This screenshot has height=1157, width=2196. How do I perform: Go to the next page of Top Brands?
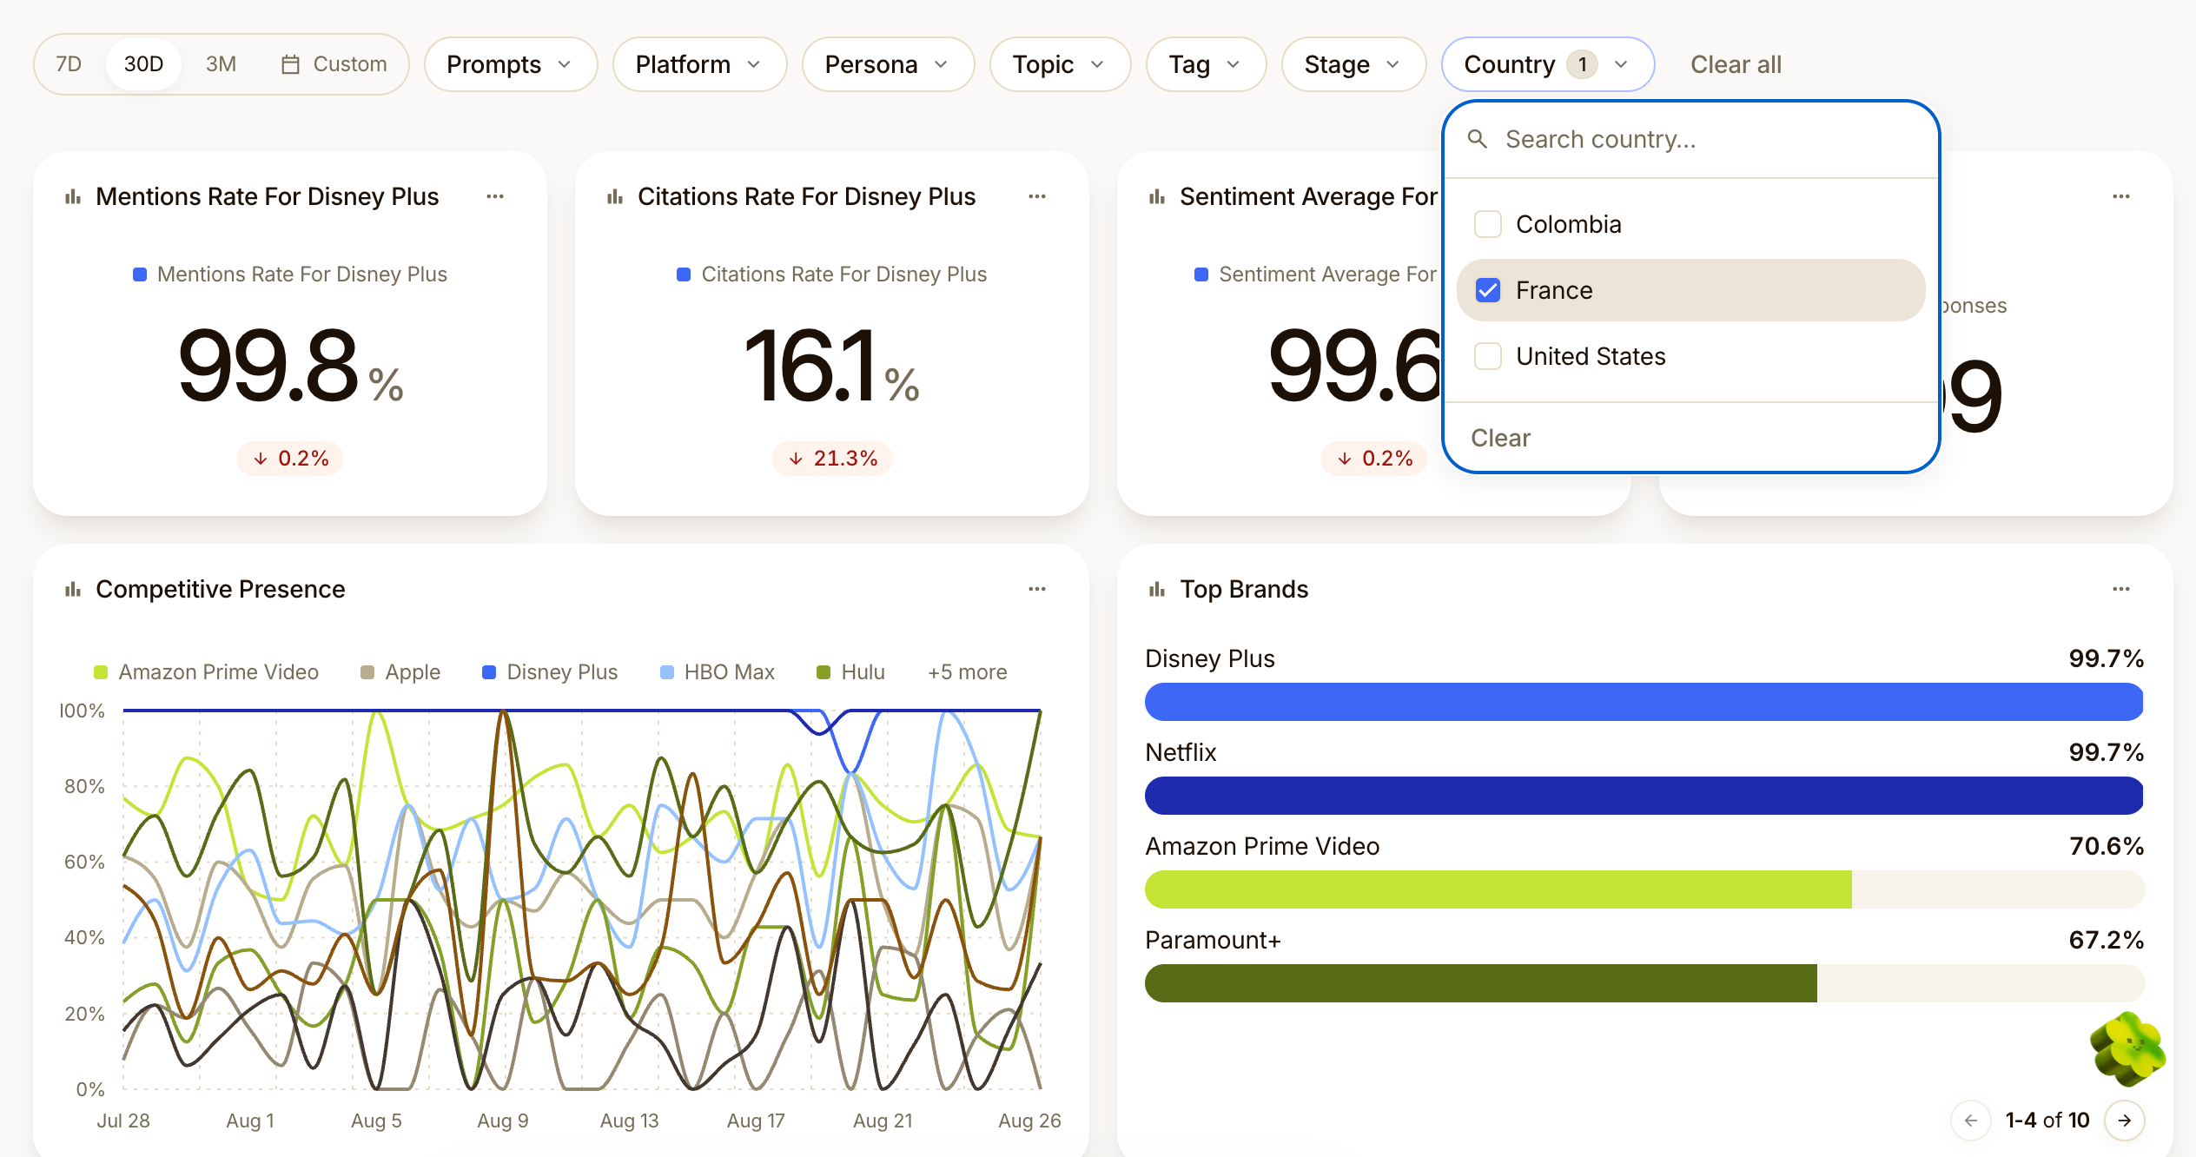click(x=2125, y=1121)
